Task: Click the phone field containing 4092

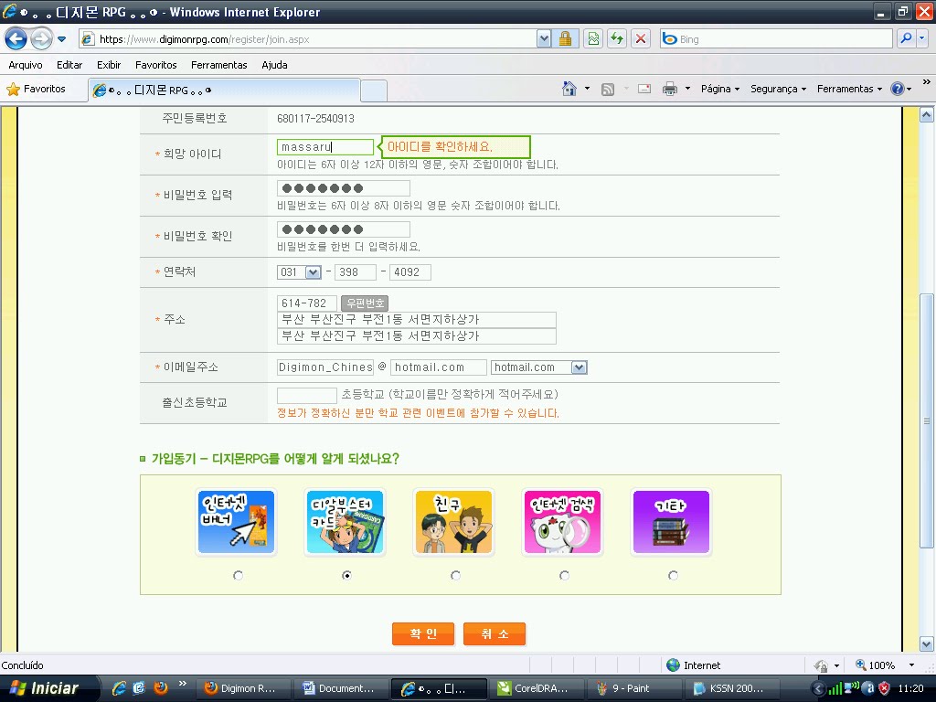Action: pyautogui.click(x=410, y=272)
